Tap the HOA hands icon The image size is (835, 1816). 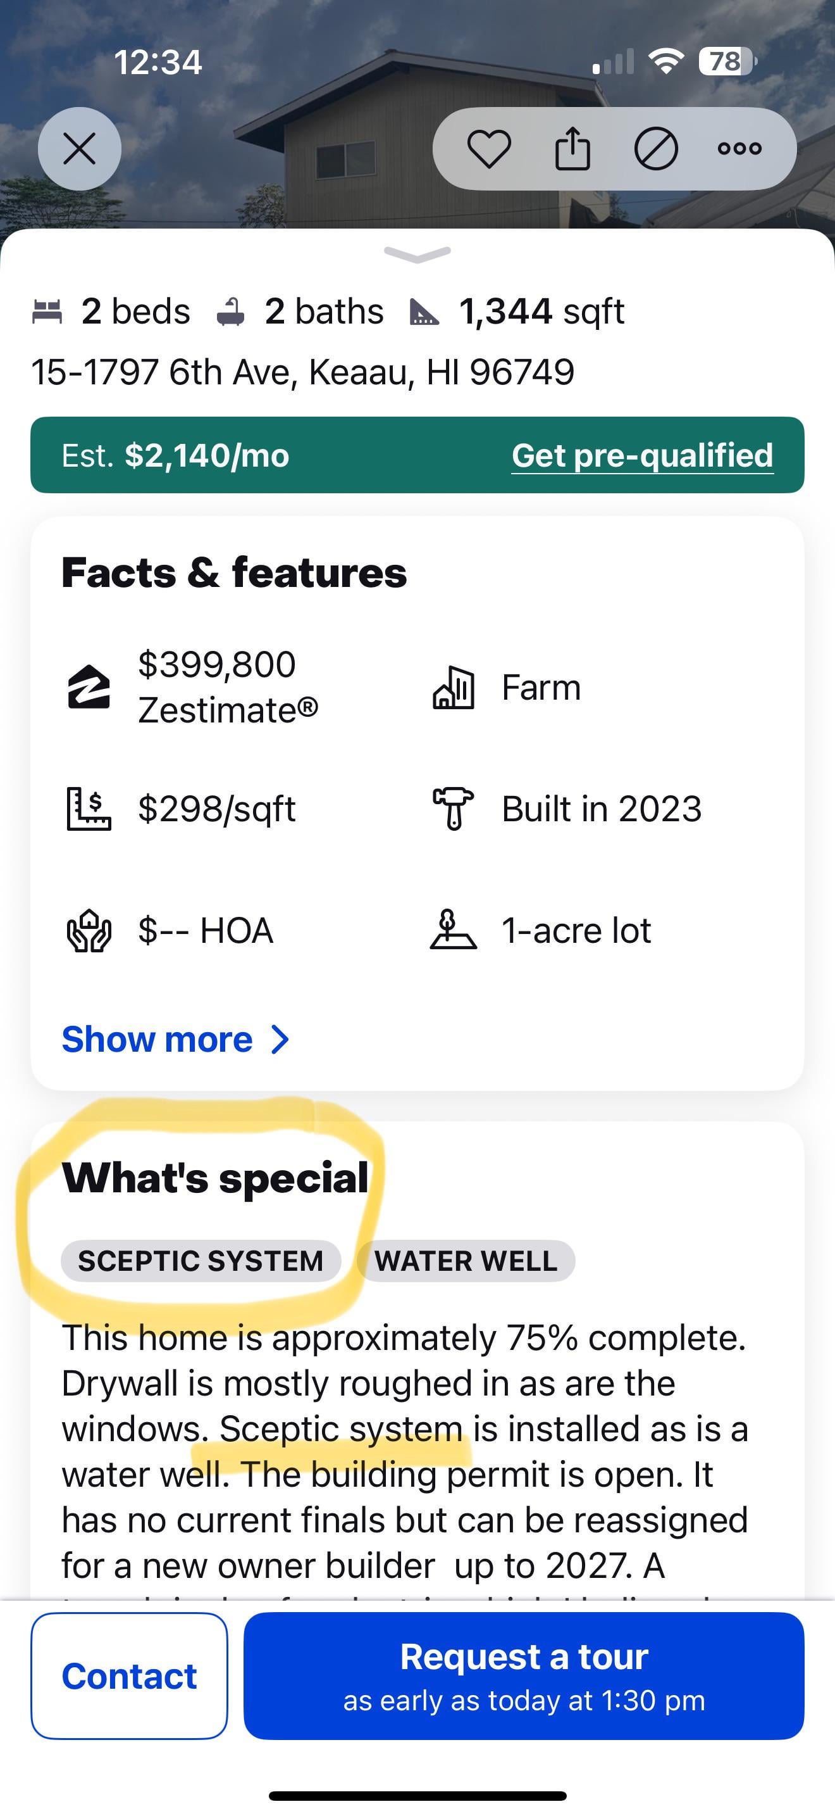point(89,931)
